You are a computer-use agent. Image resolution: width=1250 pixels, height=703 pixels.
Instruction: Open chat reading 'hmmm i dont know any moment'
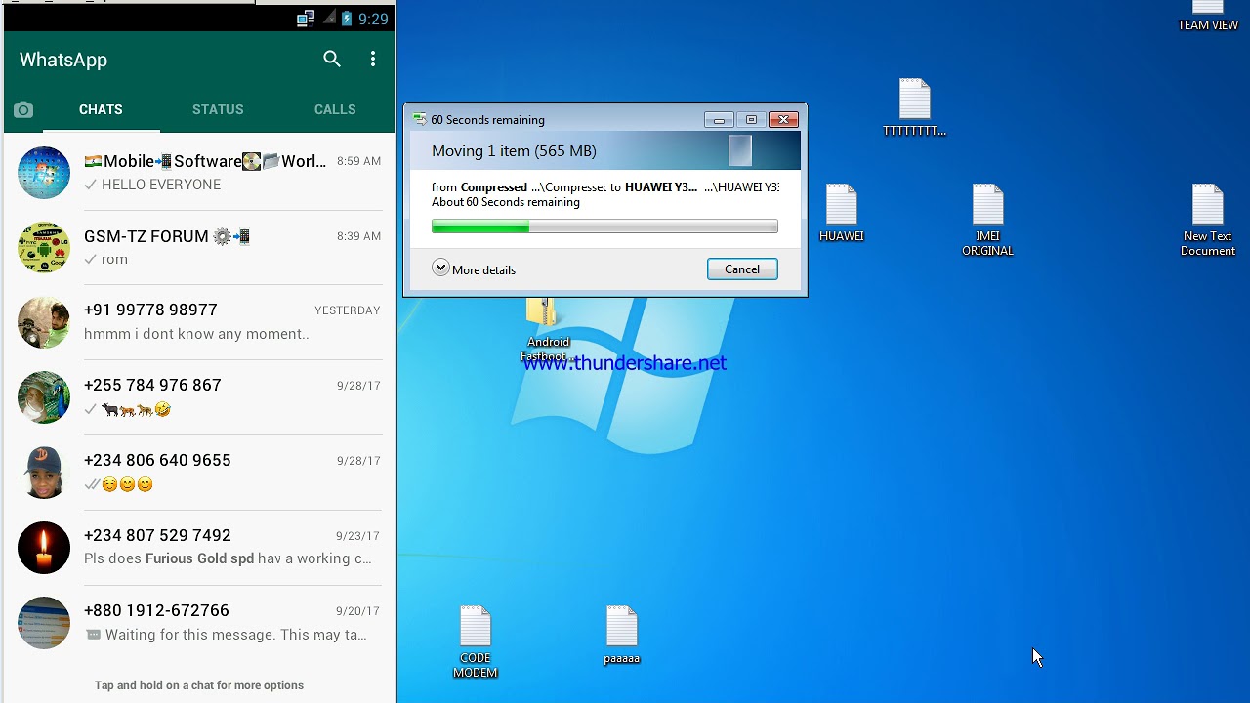click(x=199, y=322)
